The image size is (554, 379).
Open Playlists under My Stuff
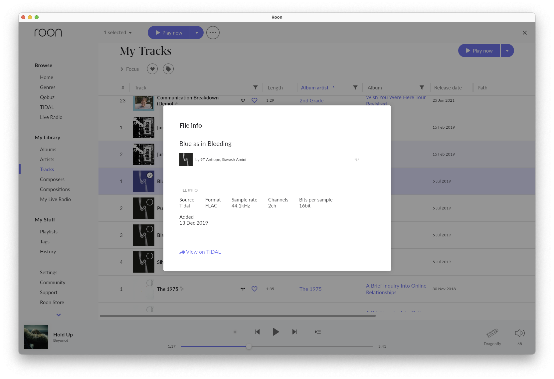point(49,232)
